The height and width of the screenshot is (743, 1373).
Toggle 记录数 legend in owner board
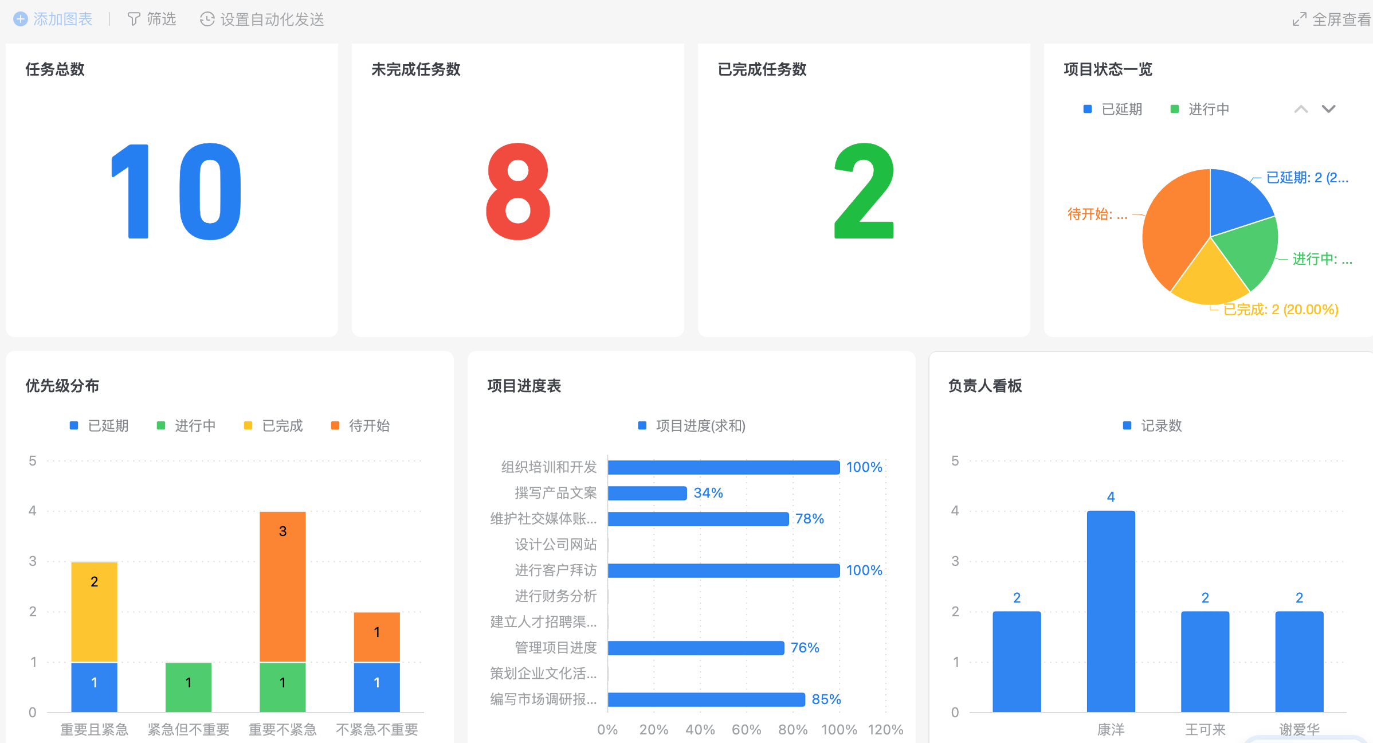click(x=1160, y=426)
